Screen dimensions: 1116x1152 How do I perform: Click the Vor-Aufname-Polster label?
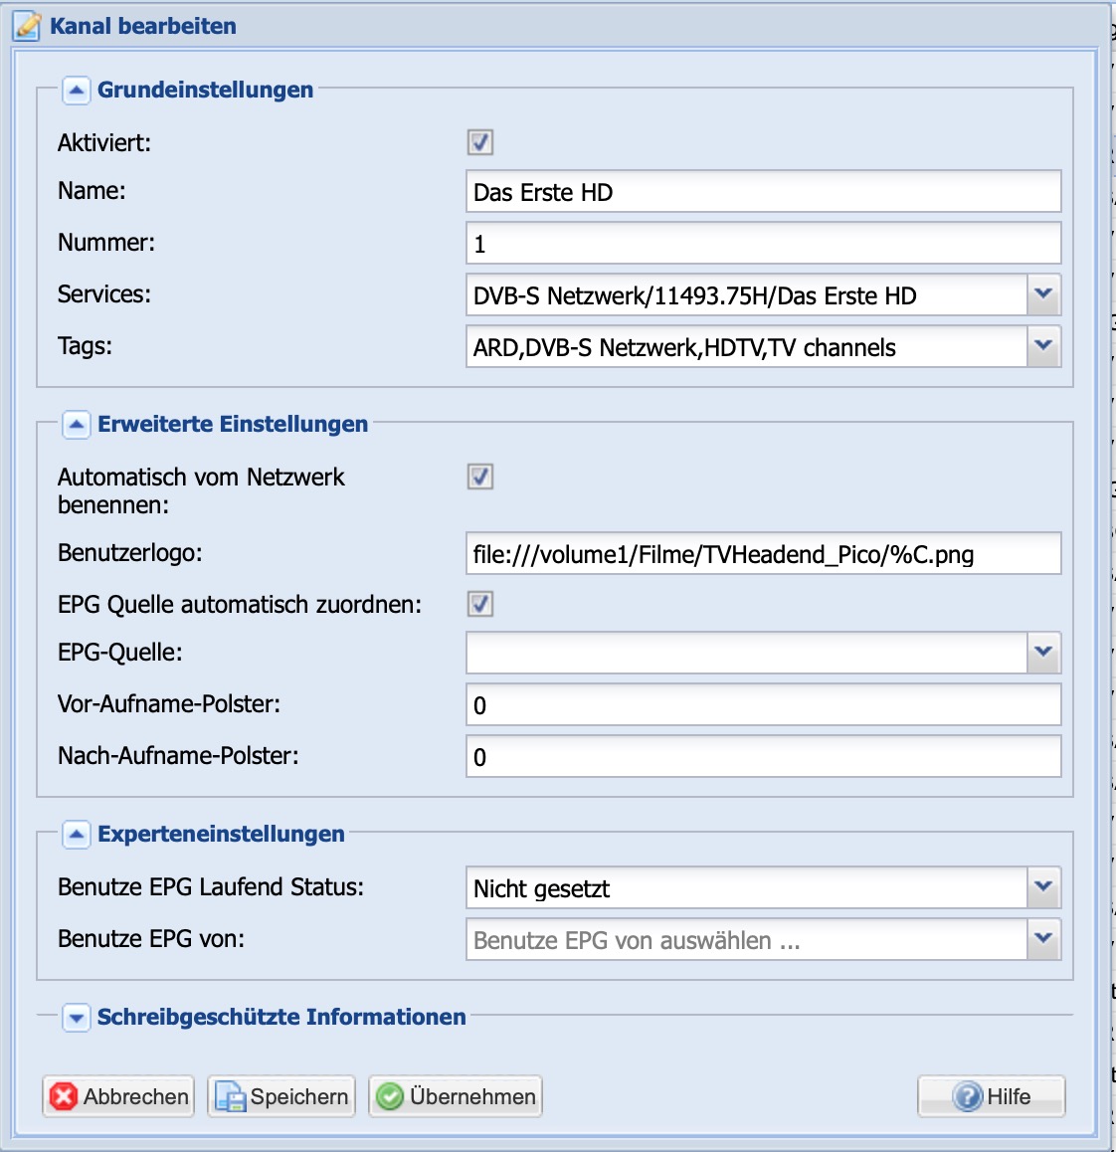pos(169,704)
